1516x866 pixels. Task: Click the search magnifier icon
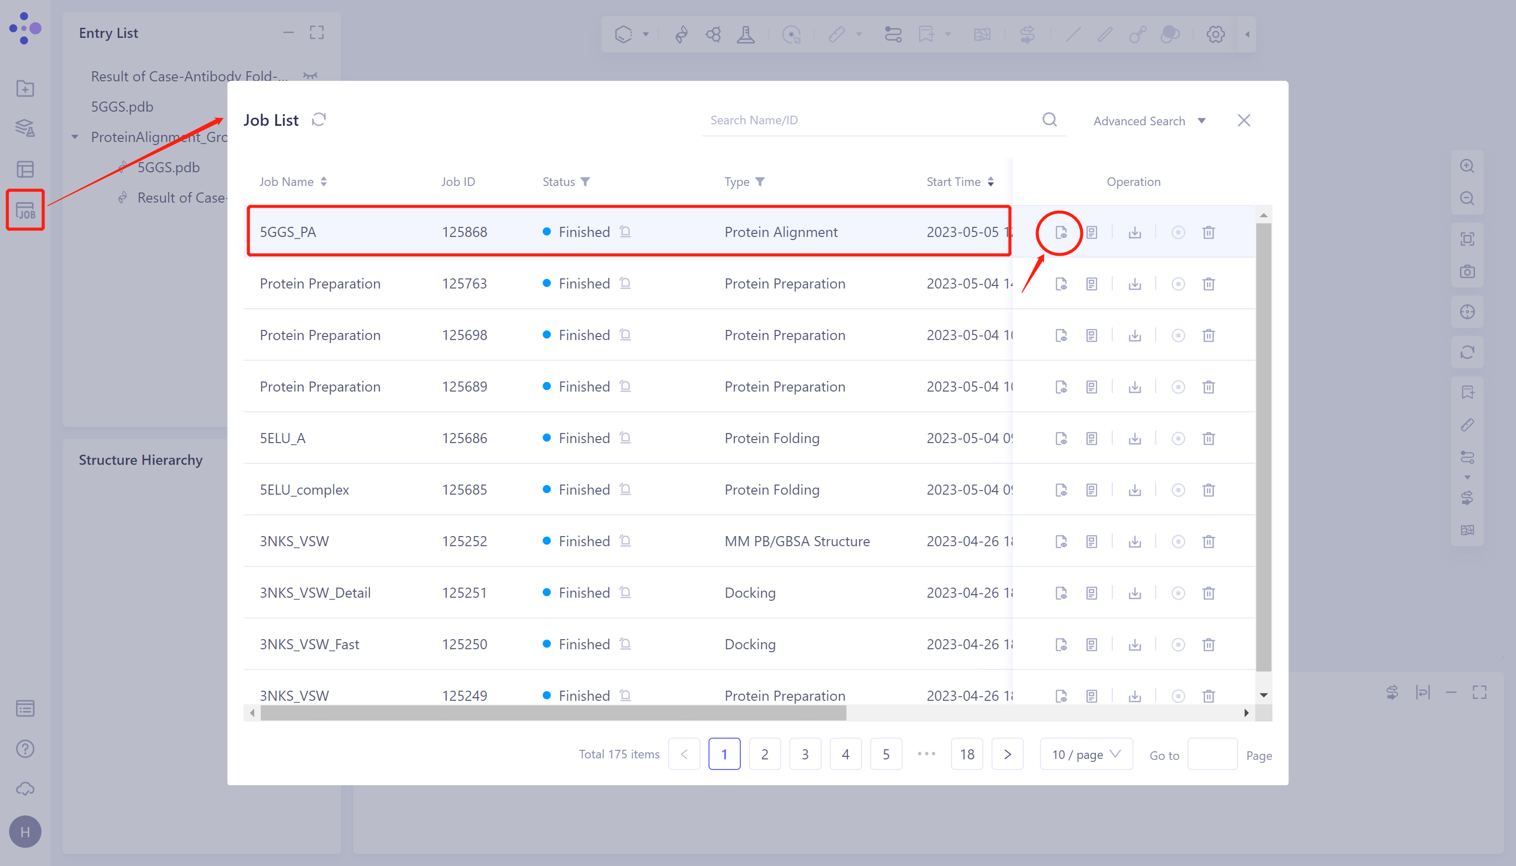point(1050,120)
